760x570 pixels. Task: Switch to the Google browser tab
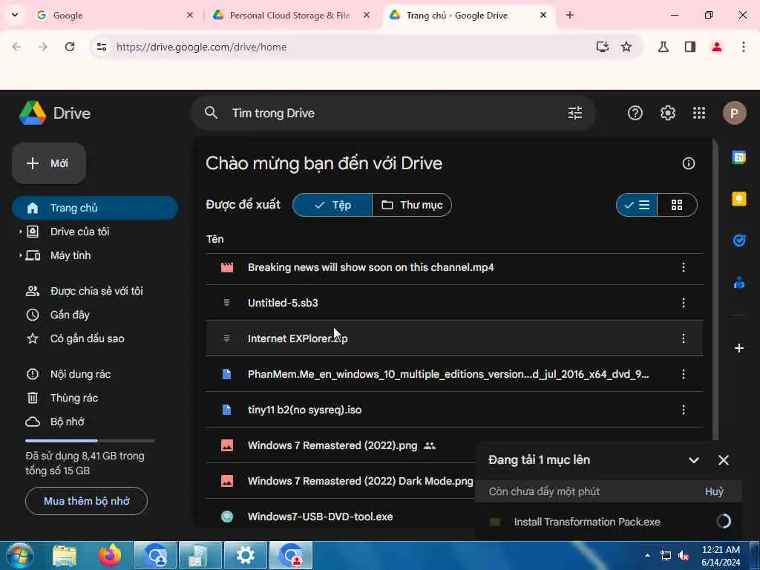[114, 15]
